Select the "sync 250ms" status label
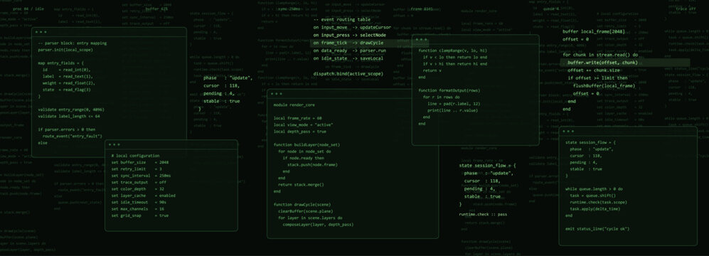Viewport: 709px width, 256px height. [289, 9]
